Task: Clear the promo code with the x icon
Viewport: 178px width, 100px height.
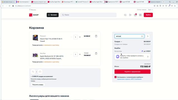Action: pyautogui.click(x=142, y=36)
